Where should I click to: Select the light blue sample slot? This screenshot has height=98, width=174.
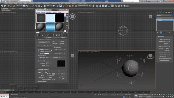click(50, 18)
